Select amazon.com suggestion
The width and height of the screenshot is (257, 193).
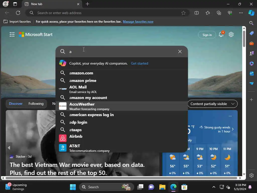click(x=122, y=73)
